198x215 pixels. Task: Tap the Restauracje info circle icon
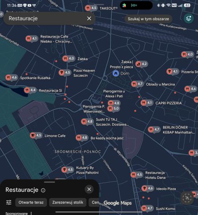43,190
